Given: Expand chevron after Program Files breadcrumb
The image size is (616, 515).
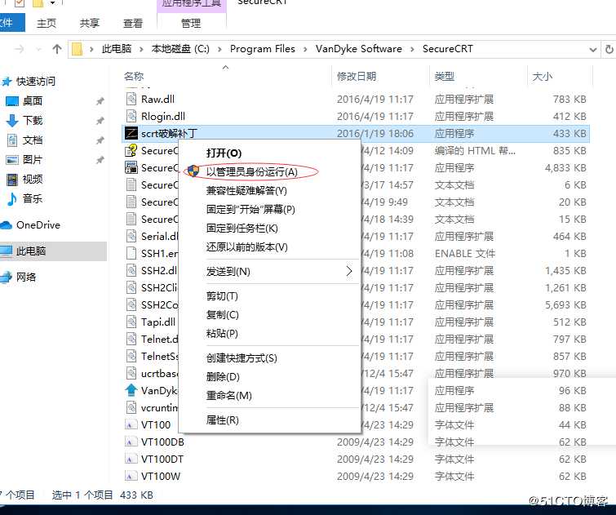Looking at the screenshot, I should (x=305, y=49).
